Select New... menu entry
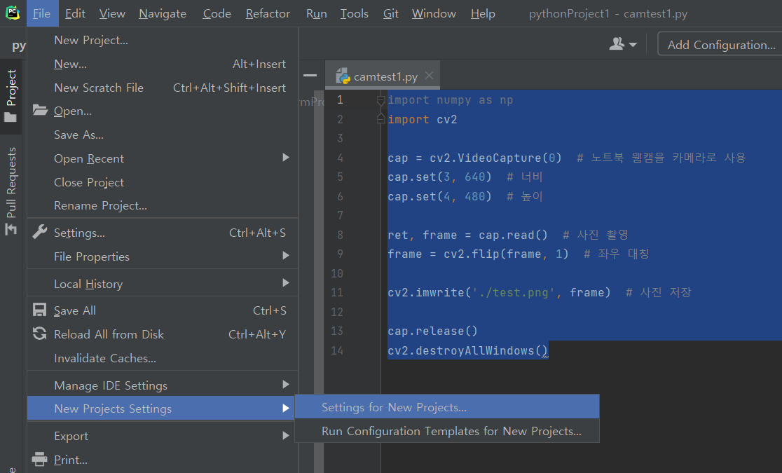Image resolution: width=782 pixels, height=473 pixels. pos(163,64)
